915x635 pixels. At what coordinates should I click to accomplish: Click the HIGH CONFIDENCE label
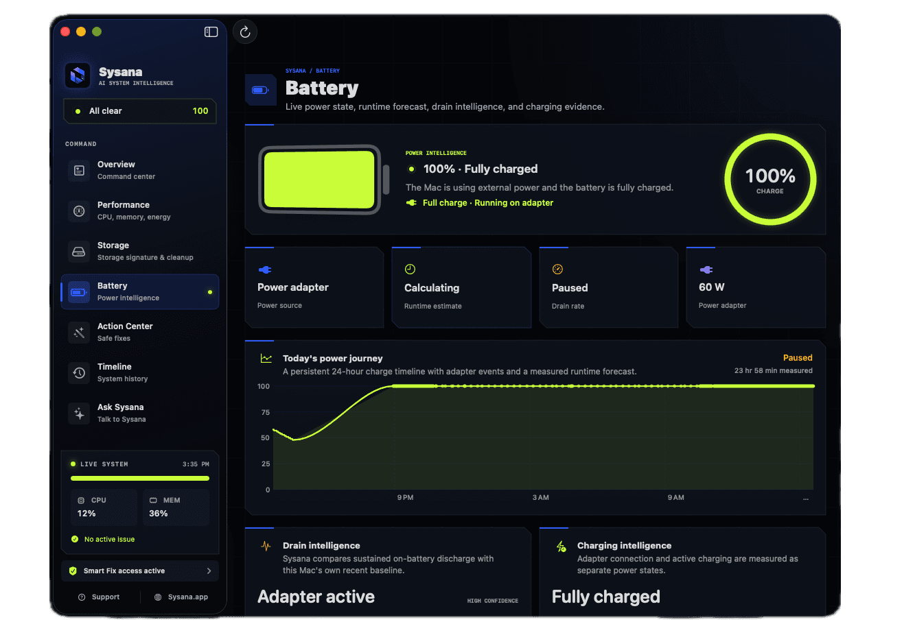point(493,601)
